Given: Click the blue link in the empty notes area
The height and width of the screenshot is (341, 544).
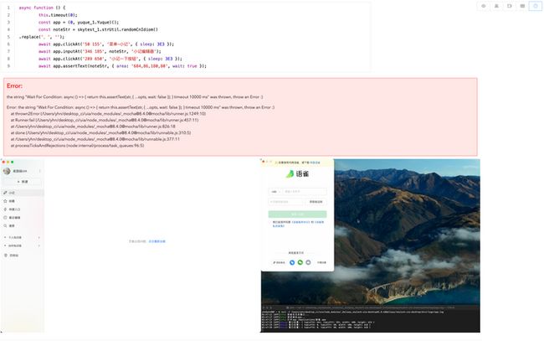Looking at the screenshot, I should click(x=157, y=241).
